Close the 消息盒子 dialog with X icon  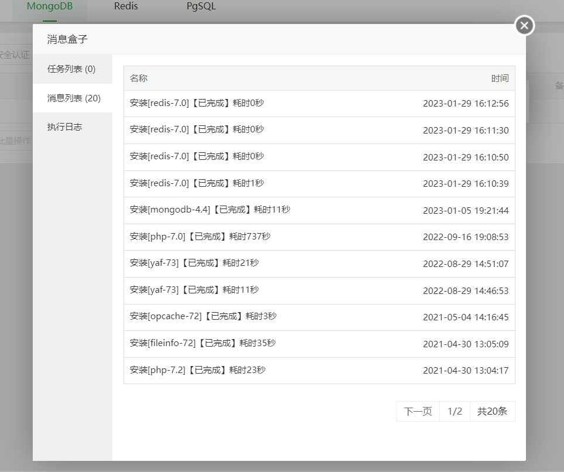524,26
